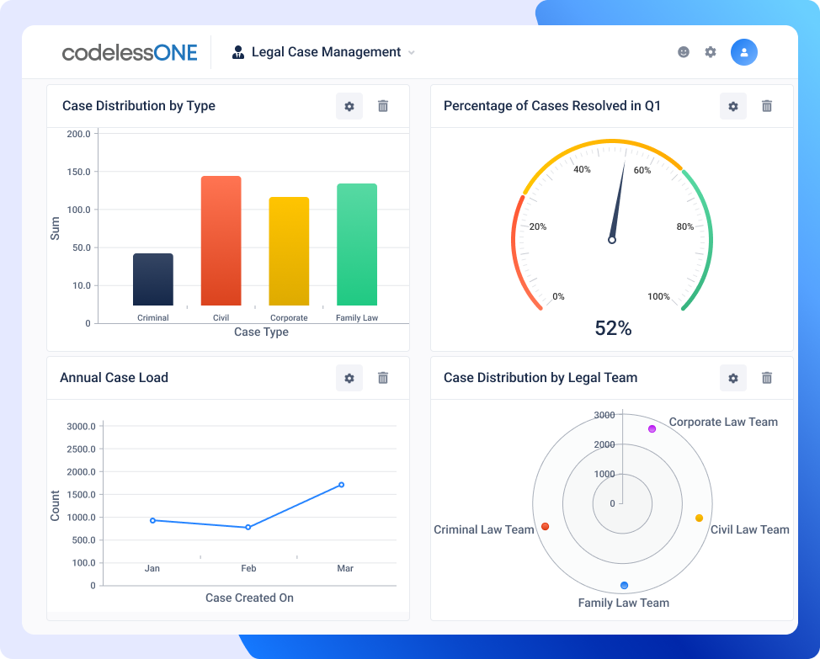
Task: Open the top bar settings gear
Action: click(x=710, y=51)
